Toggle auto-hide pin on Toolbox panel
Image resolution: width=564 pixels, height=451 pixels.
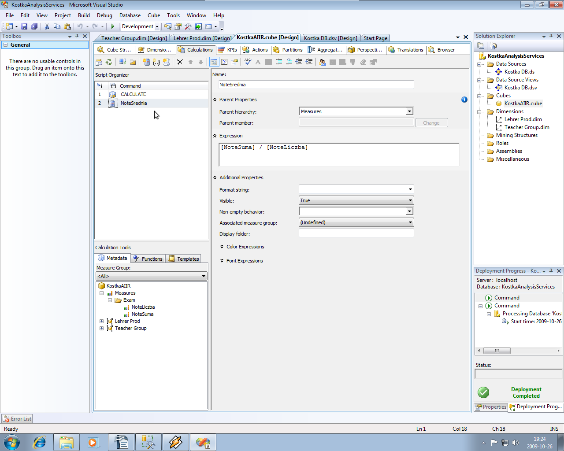pos(77,36)
